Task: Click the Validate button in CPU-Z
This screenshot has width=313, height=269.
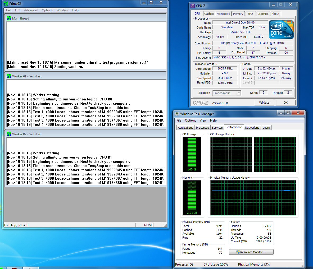Action: [x=264, y=103]
